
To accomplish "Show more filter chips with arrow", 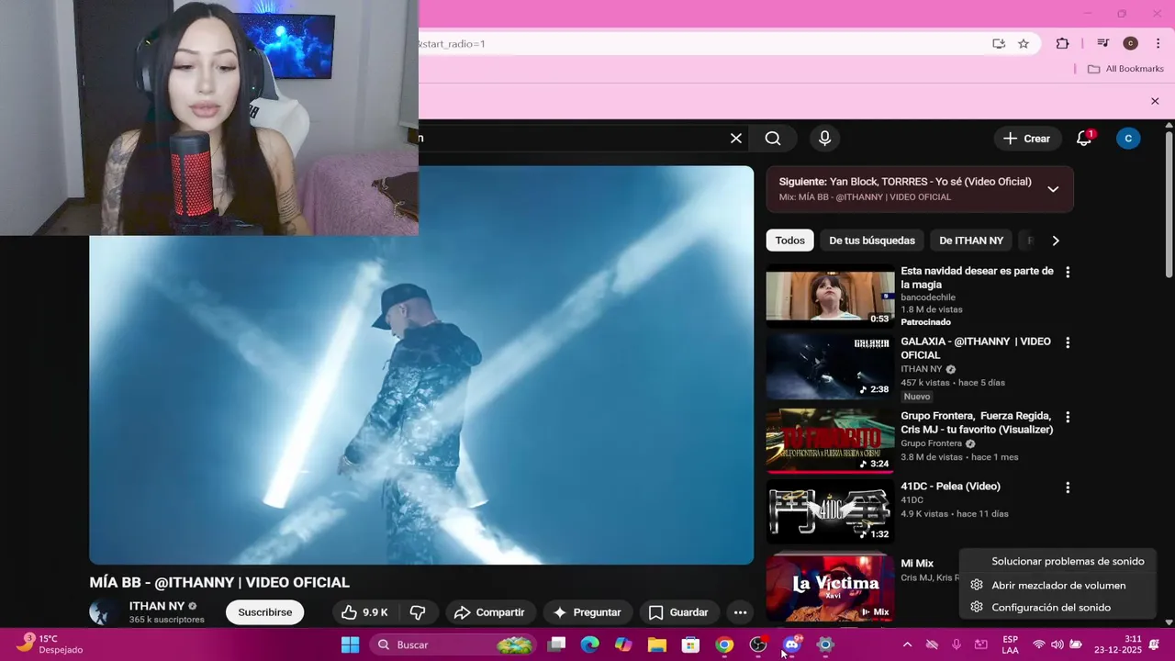I will tap(1056, 241).
